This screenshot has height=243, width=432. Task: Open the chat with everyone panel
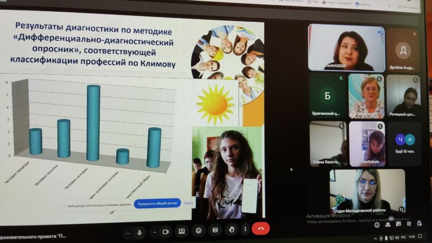tap(398, 224)
